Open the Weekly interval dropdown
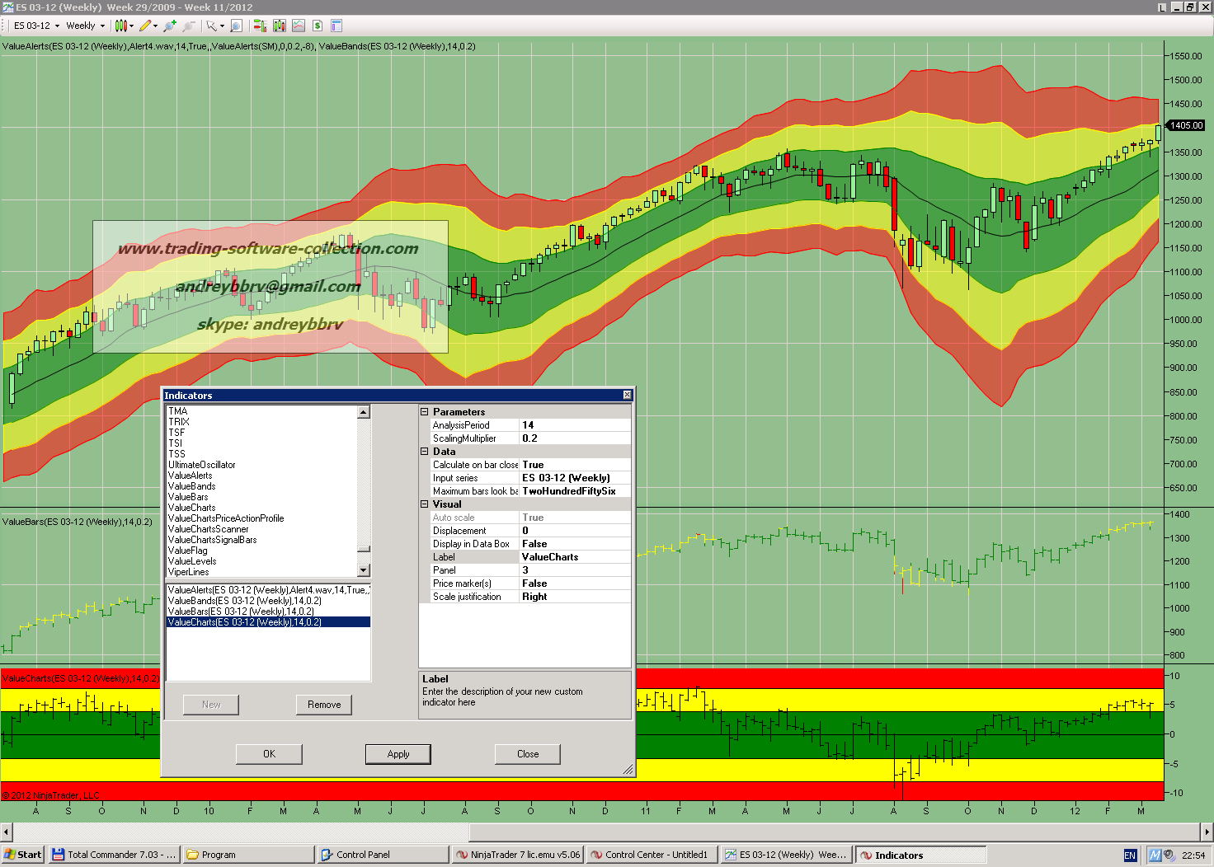 (x=86, y=26)
